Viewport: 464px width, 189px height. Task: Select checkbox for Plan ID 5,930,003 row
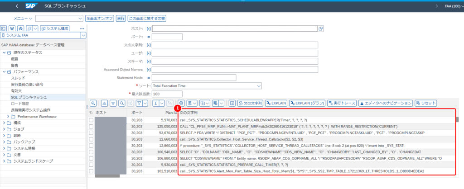tap(91, 165)
